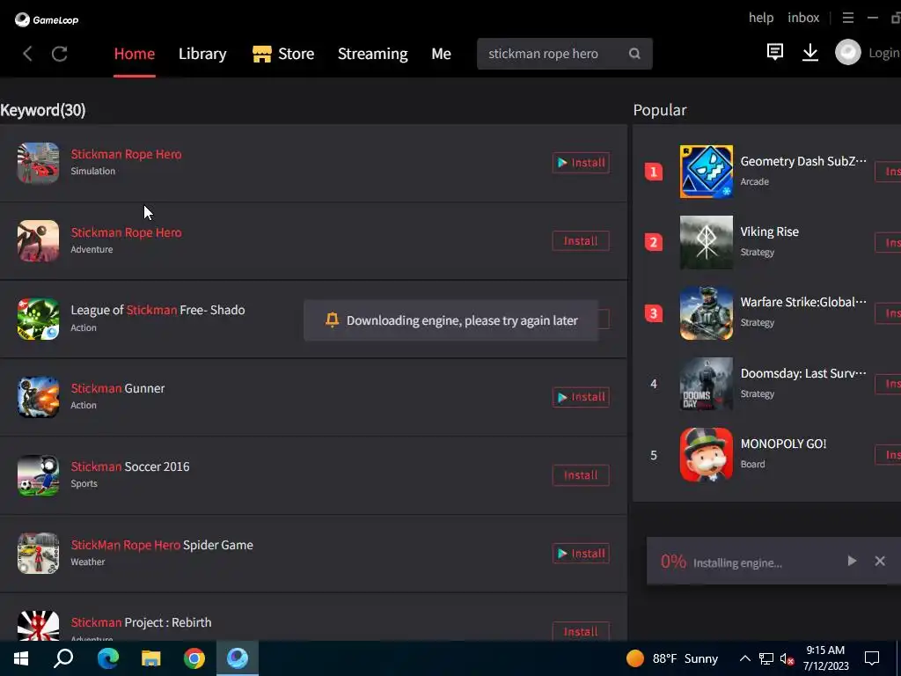Viewport: 901px width, 676px height.
Task: Click the Store shop icon
Action: point(262,54)
